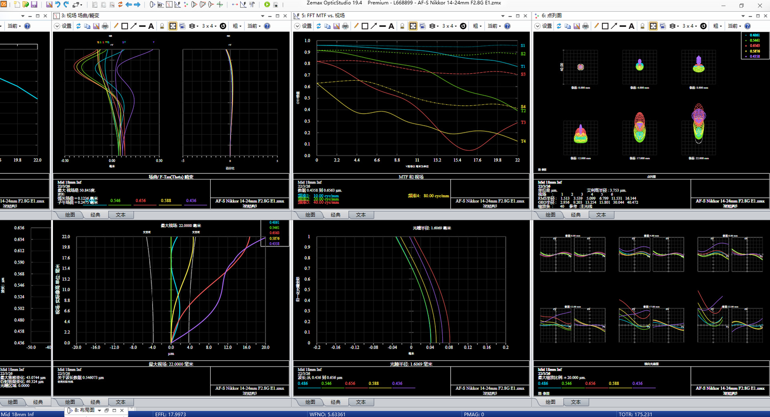Select the text annotation tool in spot diagram window
The image size is (770, 417).
tap(632, 26)
